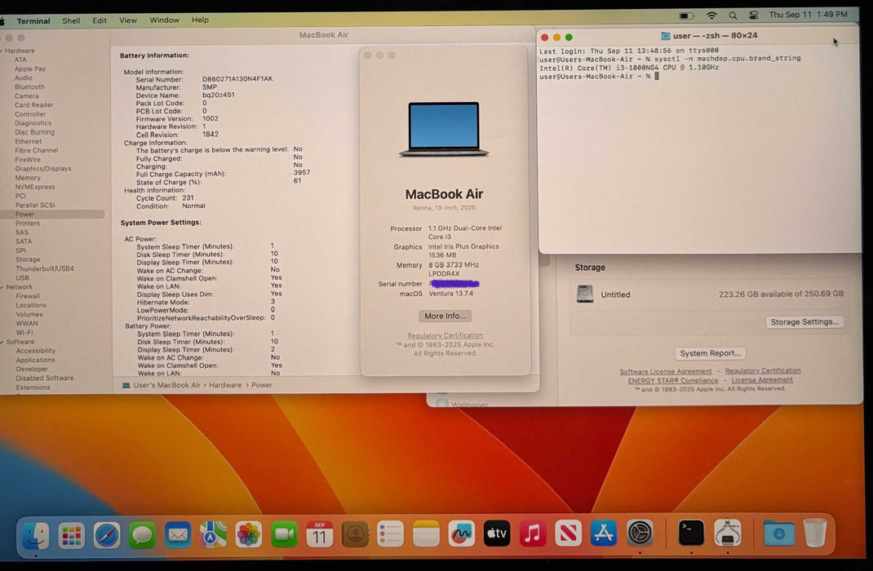Open Trash in the Dock
Viewport: 873px width, 571px height.
click(815, 533)
